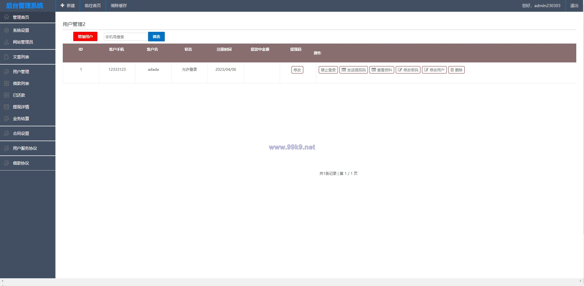Click the person icon beside 网站管理员

click(x=6, y=42)
